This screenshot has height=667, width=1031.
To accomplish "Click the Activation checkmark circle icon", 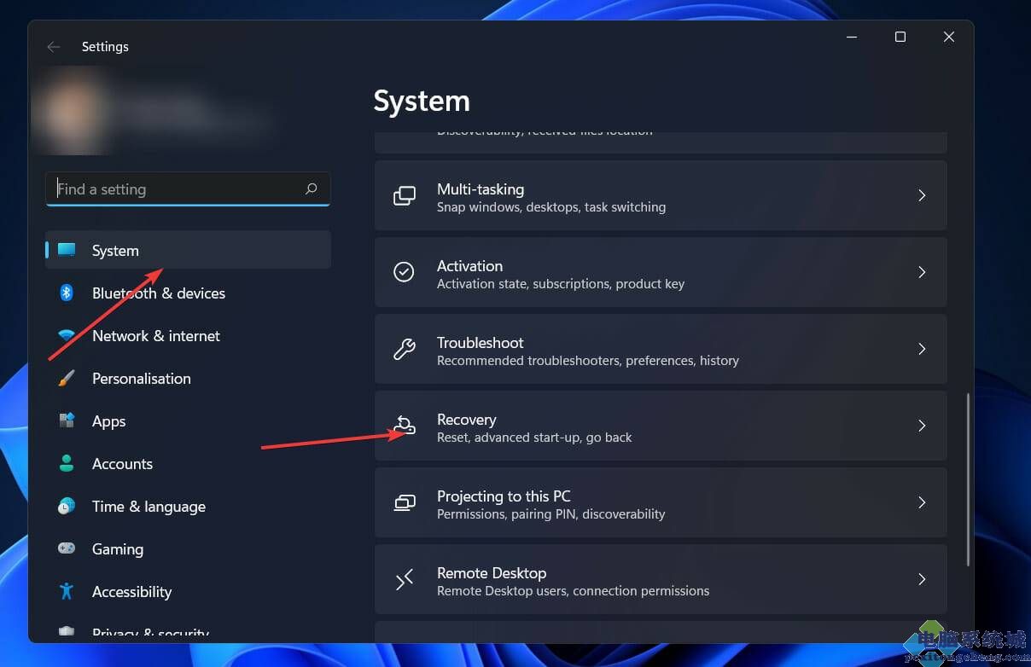I will (404, 272).
